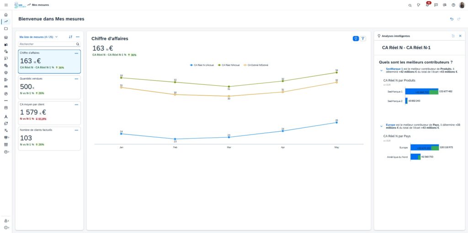Screen dimensions: 468x233
Task: Click the search magnifier in top bar
Action: [410, 5]
